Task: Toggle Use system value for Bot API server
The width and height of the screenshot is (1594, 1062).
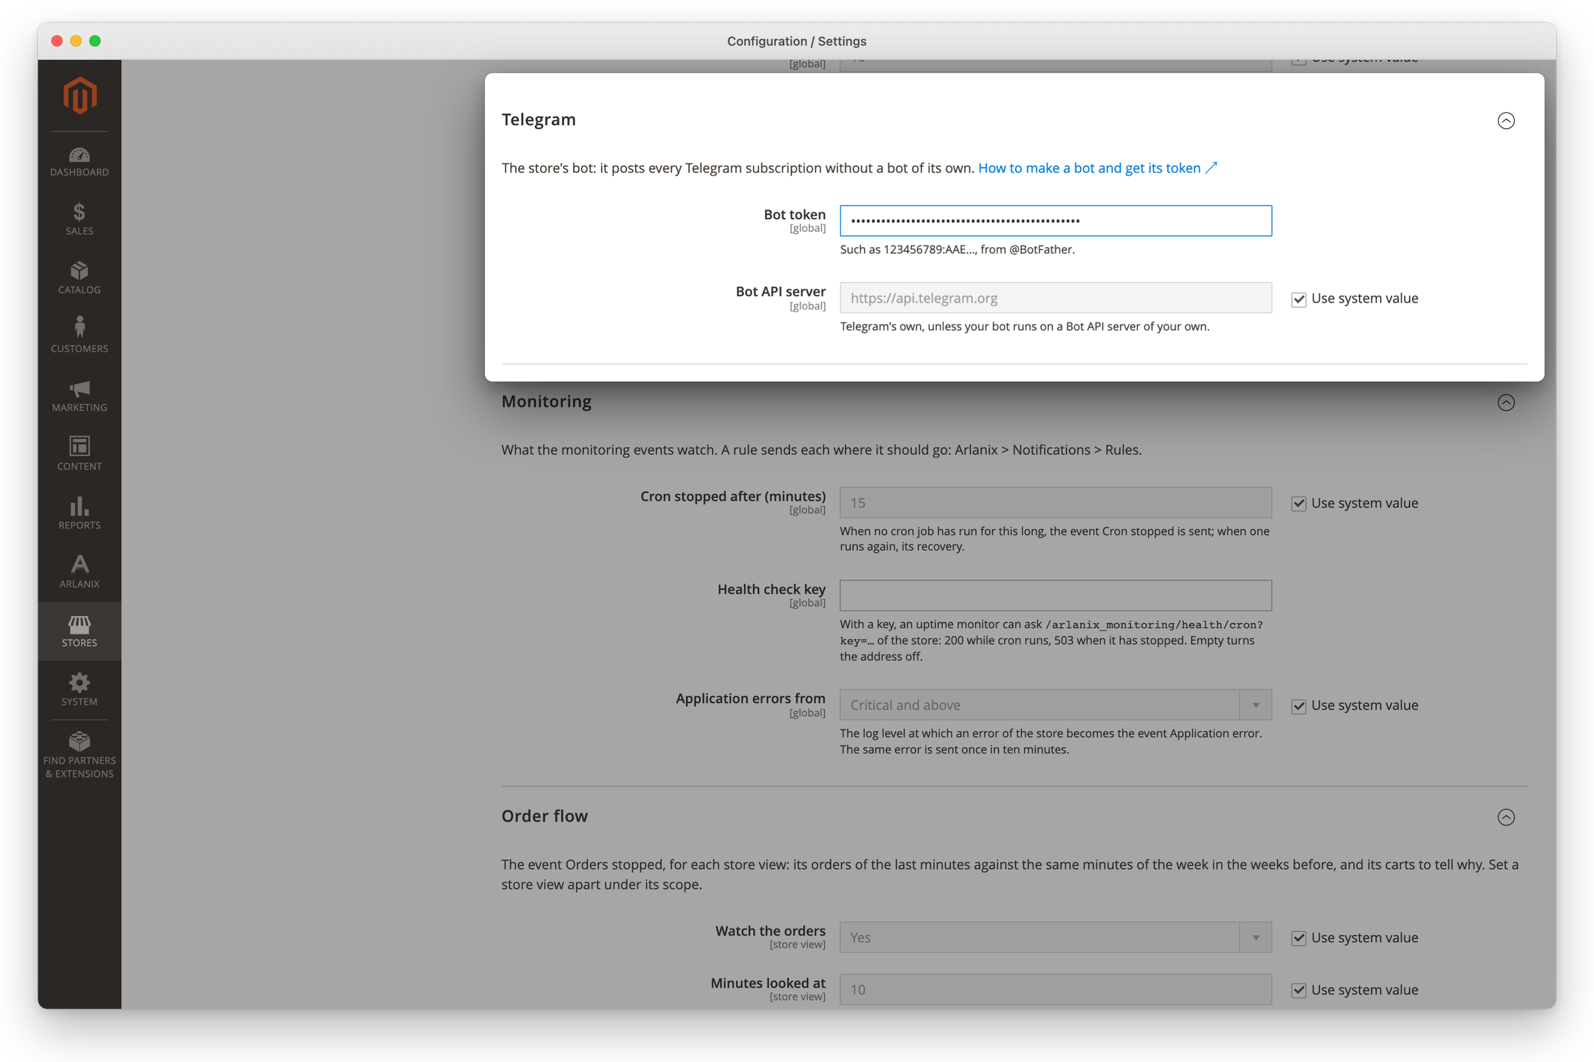Action: coord(1298,300)
